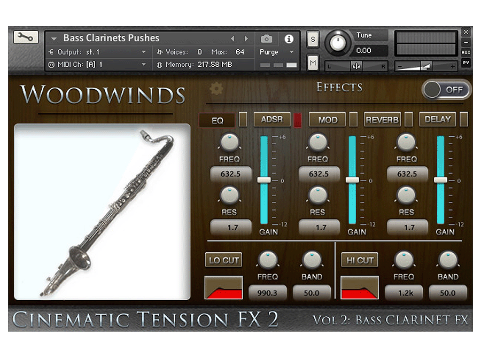Viewport: 481px width, 359px height.
Task: Go to previous instrument with left arrow
Action: point(232,38)
